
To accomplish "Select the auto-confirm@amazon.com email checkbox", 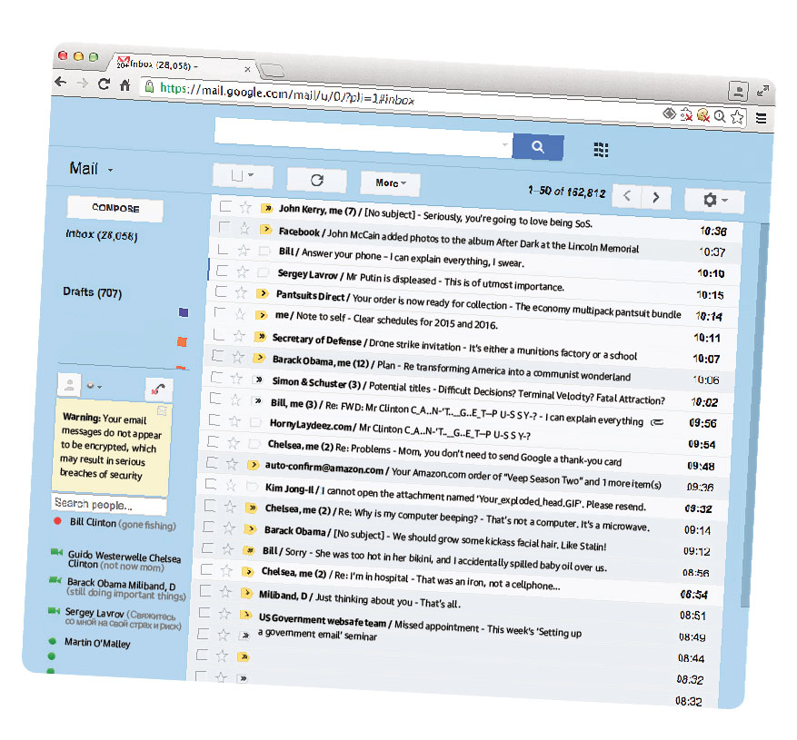I will [x=212, y=463].
